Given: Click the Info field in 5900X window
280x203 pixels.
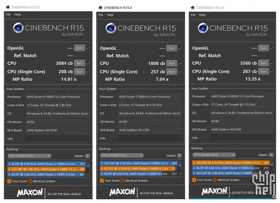Looking at the screenshot, I should pyautogui.click(x=242, y=138).
